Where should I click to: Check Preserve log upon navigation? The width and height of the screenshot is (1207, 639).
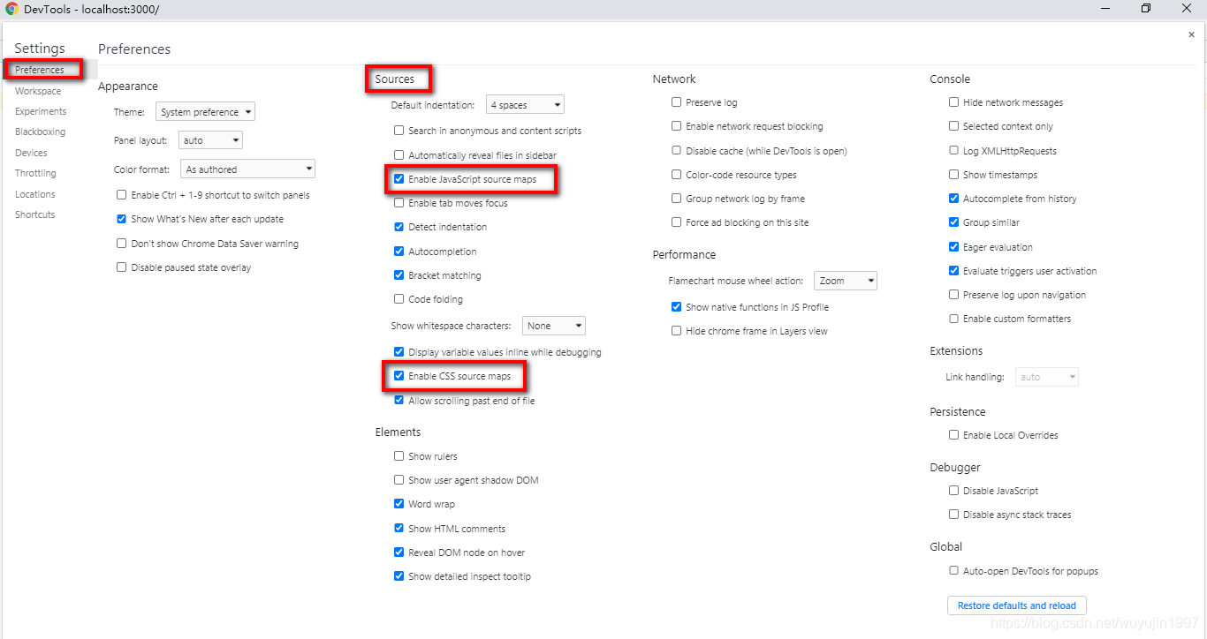coord(953,295)
